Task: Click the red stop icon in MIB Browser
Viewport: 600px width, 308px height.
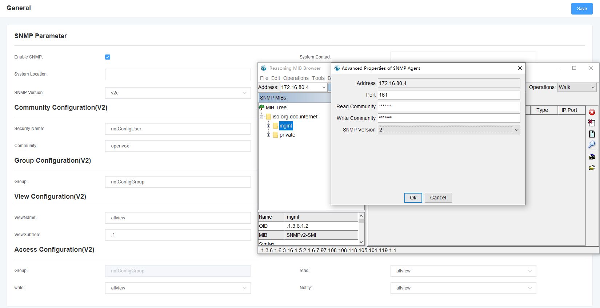Action: [x=592, y=112]
